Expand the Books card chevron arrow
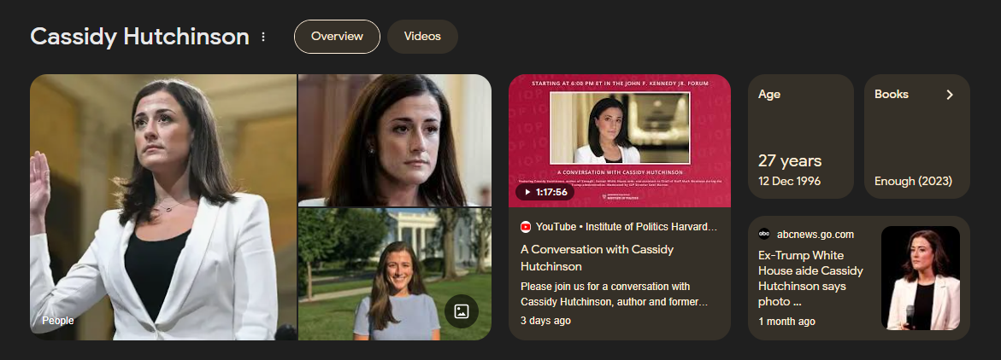This screenshot has width=1001, height=360. 950,95
